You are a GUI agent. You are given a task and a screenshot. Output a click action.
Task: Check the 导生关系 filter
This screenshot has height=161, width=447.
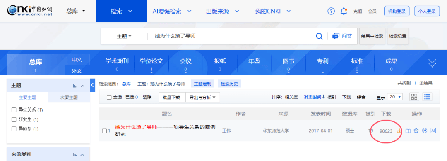[x=14, y=110]
